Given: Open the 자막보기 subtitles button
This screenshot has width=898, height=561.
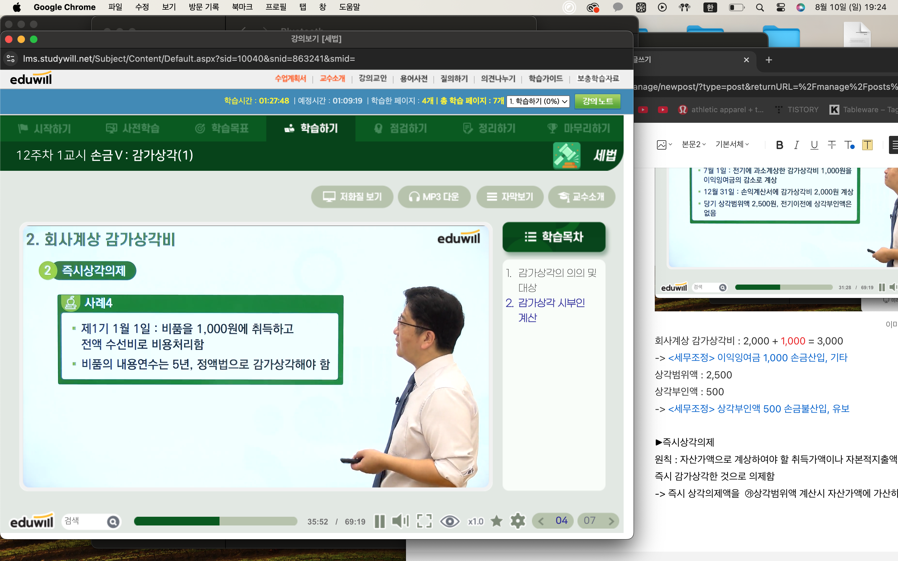Looking at the screenshot, I should [x=510, y=197].
